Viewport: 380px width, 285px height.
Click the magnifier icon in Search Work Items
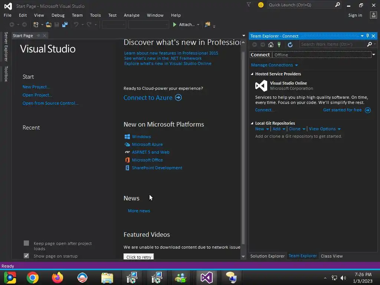tap(369, 44)
